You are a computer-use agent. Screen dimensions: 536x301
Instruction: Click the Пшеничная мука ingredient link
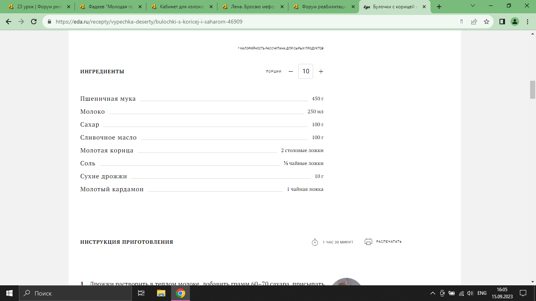point(108,99)
